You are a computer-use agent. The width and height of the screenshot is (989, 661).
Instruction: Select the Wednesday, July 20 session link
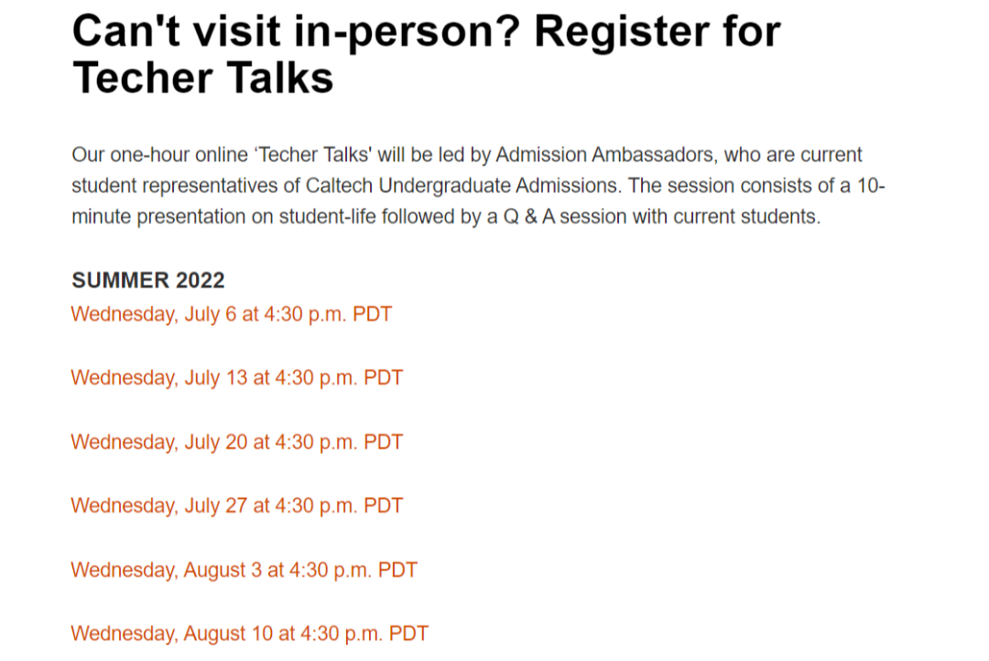[236, 441]
